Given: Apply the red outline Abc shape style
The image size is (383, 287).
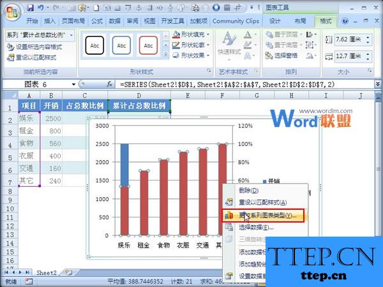Looking at the screenshot, I should tap(148, 45).
